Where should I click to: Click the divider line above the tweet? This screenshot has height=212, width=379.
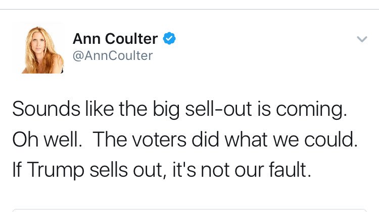[189, 9]
